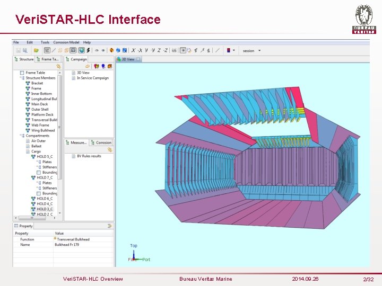Click the Measure panel's yellow tree icon
This screenshot has height=286, width=382.
(110, 150)
